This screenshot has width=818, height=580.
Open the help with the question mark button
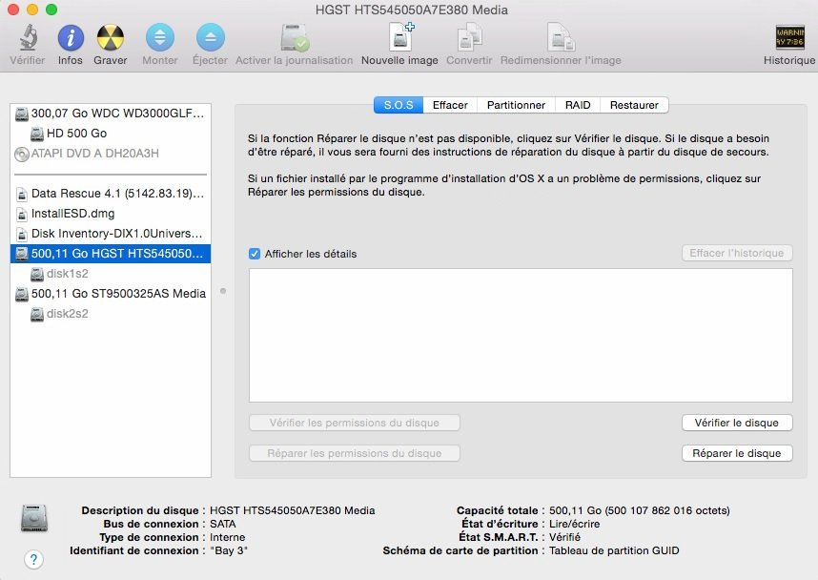point(34,561)
